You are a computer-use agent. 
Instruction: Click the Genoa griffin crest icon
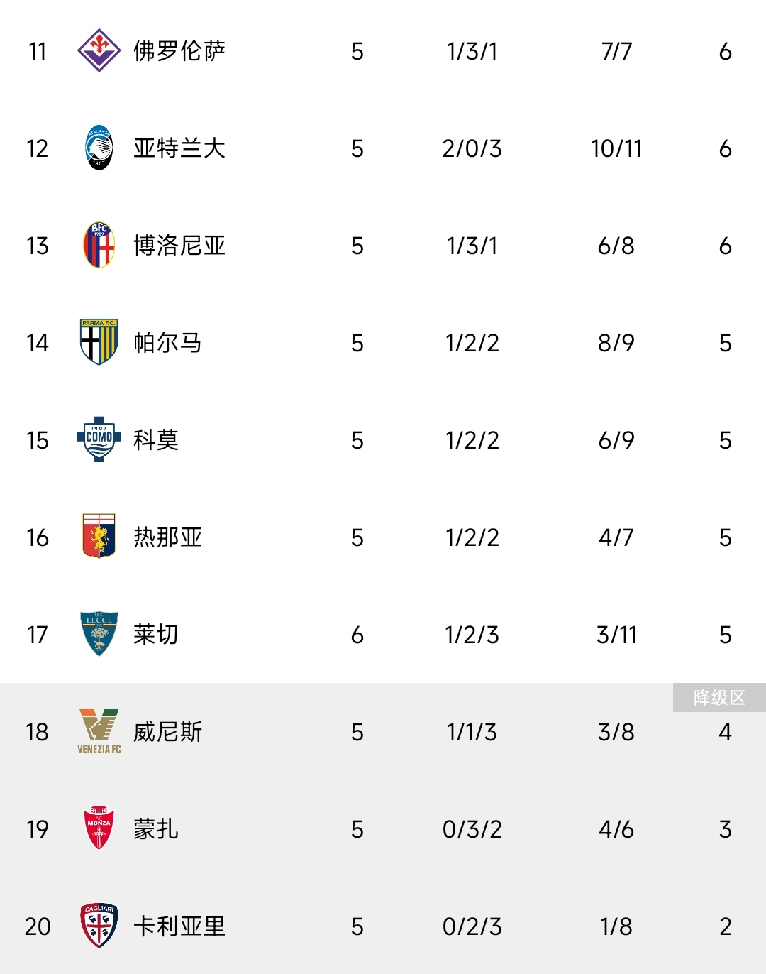click(99, 537)
